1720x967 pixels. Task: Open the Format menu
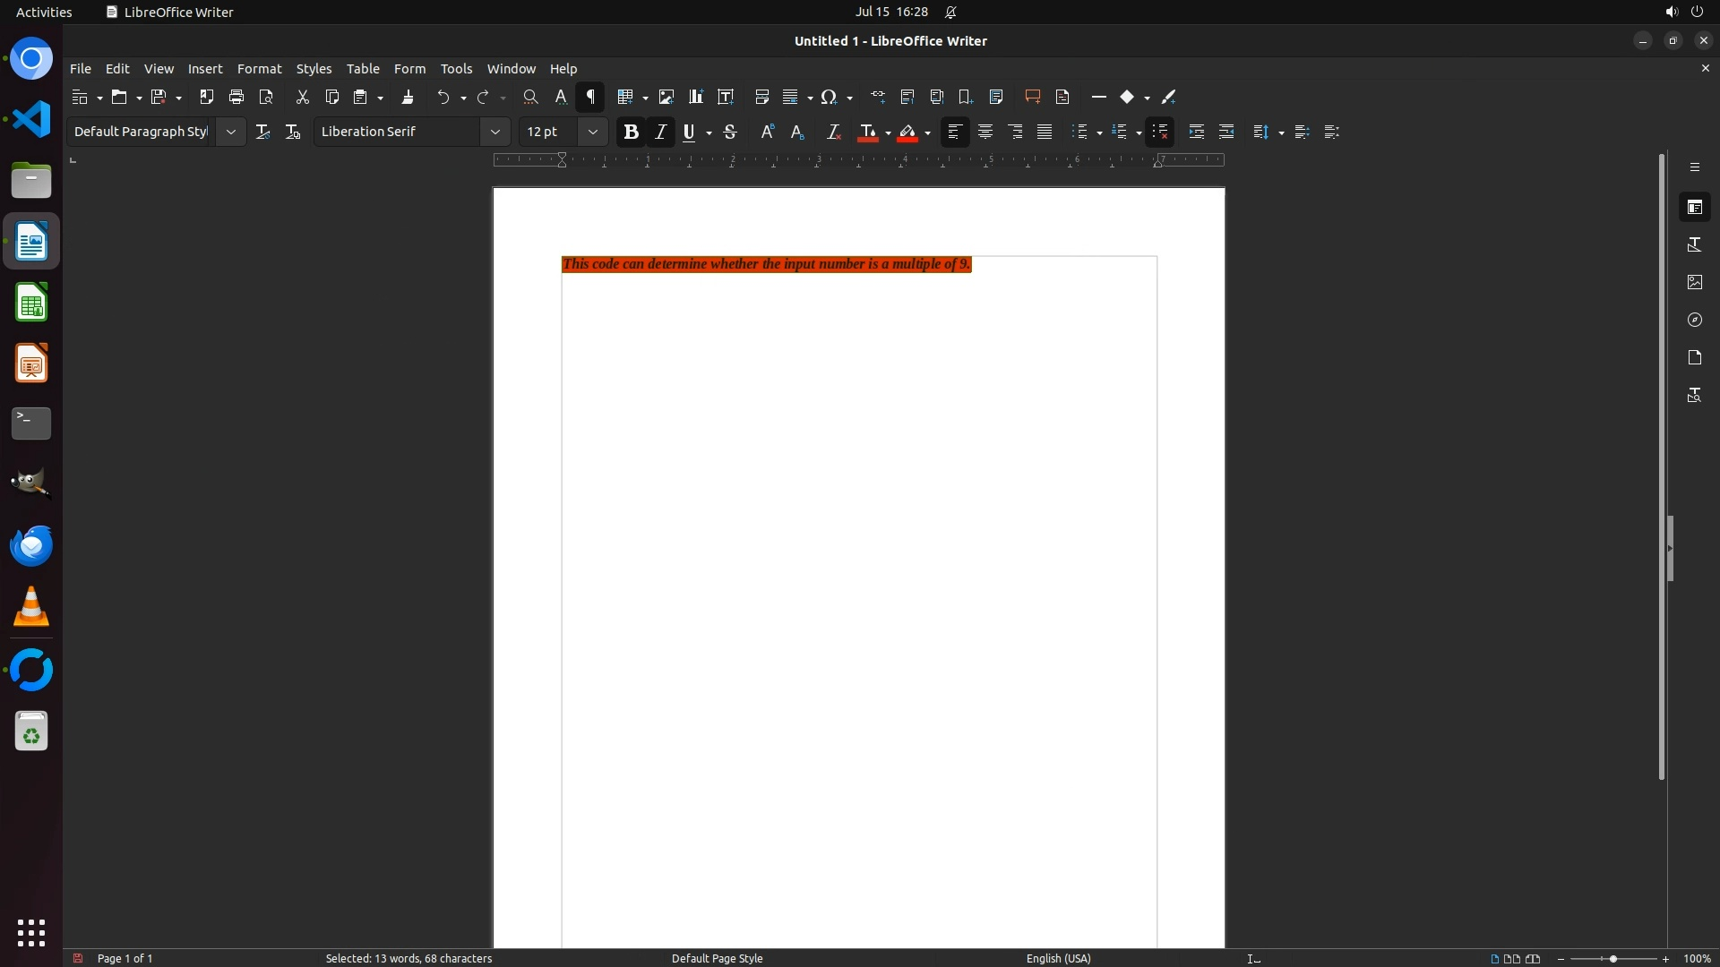tap(259, 69)
